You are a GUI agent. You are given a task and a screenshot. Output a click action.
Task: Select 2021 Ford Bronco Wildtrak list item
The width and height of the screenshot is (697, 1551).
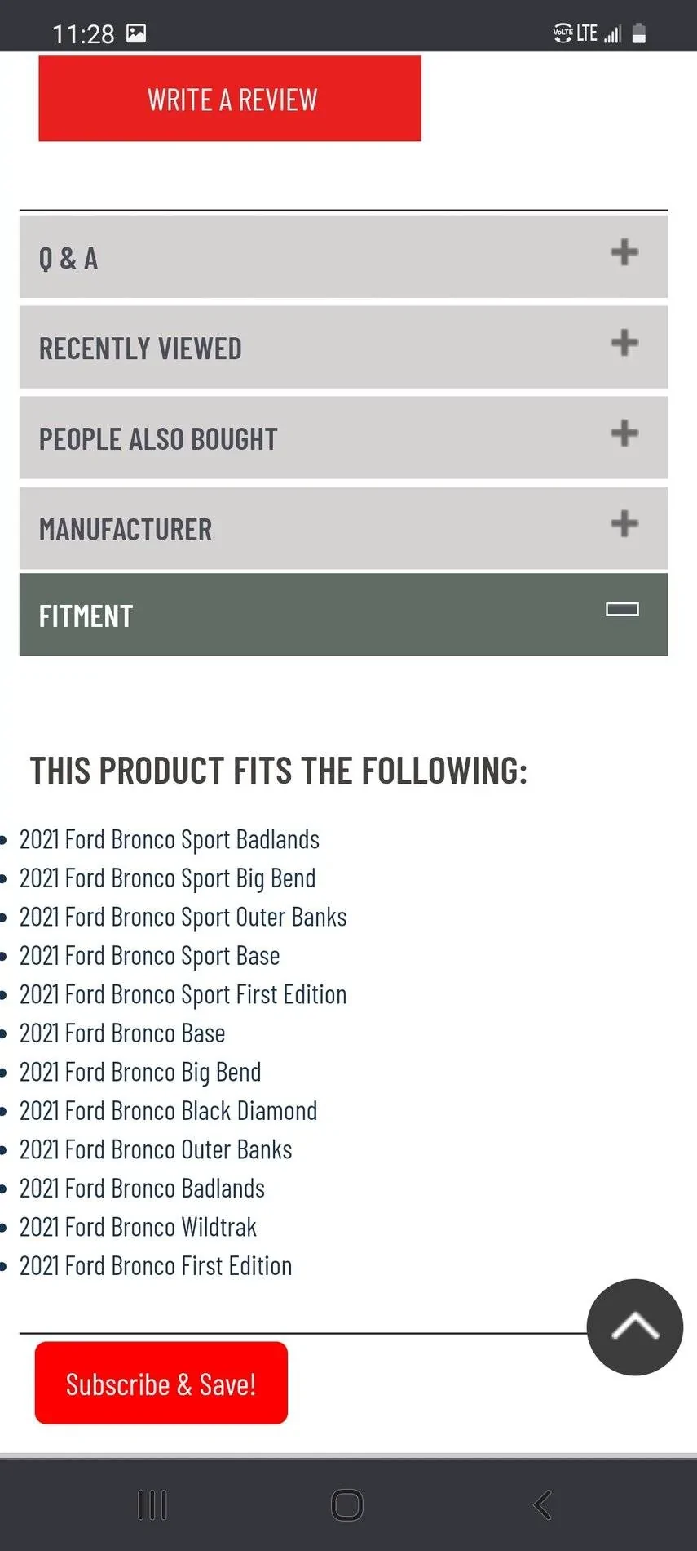(138, 1227)
